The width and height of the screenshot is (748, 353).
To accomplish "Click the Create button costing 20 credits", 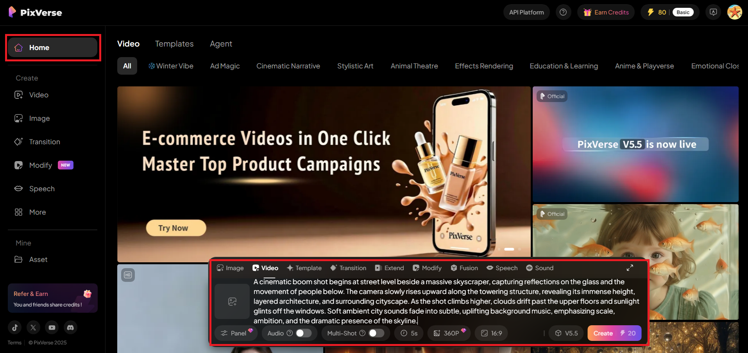I will (614, 333).
